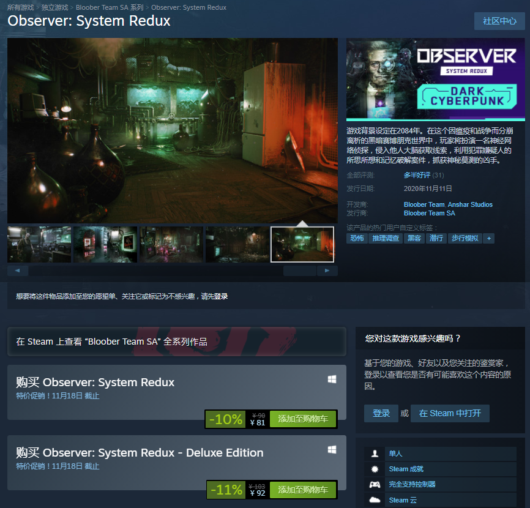
Task: Select third thumbnail with pink lights
Action: (x=171, y=244)
